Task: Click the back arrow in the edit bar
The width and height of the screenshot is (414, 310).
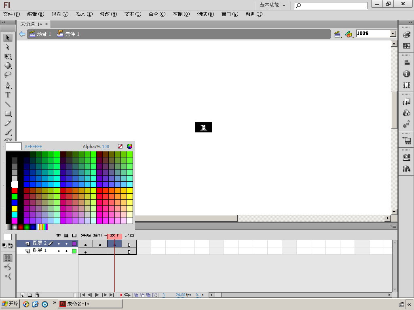Action: pyautogui.click(x=22, y=34)
